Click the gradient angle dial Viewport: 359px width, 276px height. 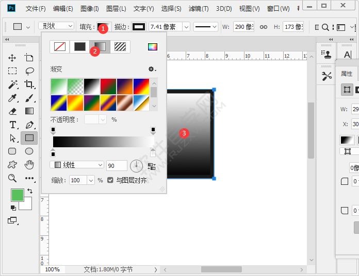click(137, 166)
